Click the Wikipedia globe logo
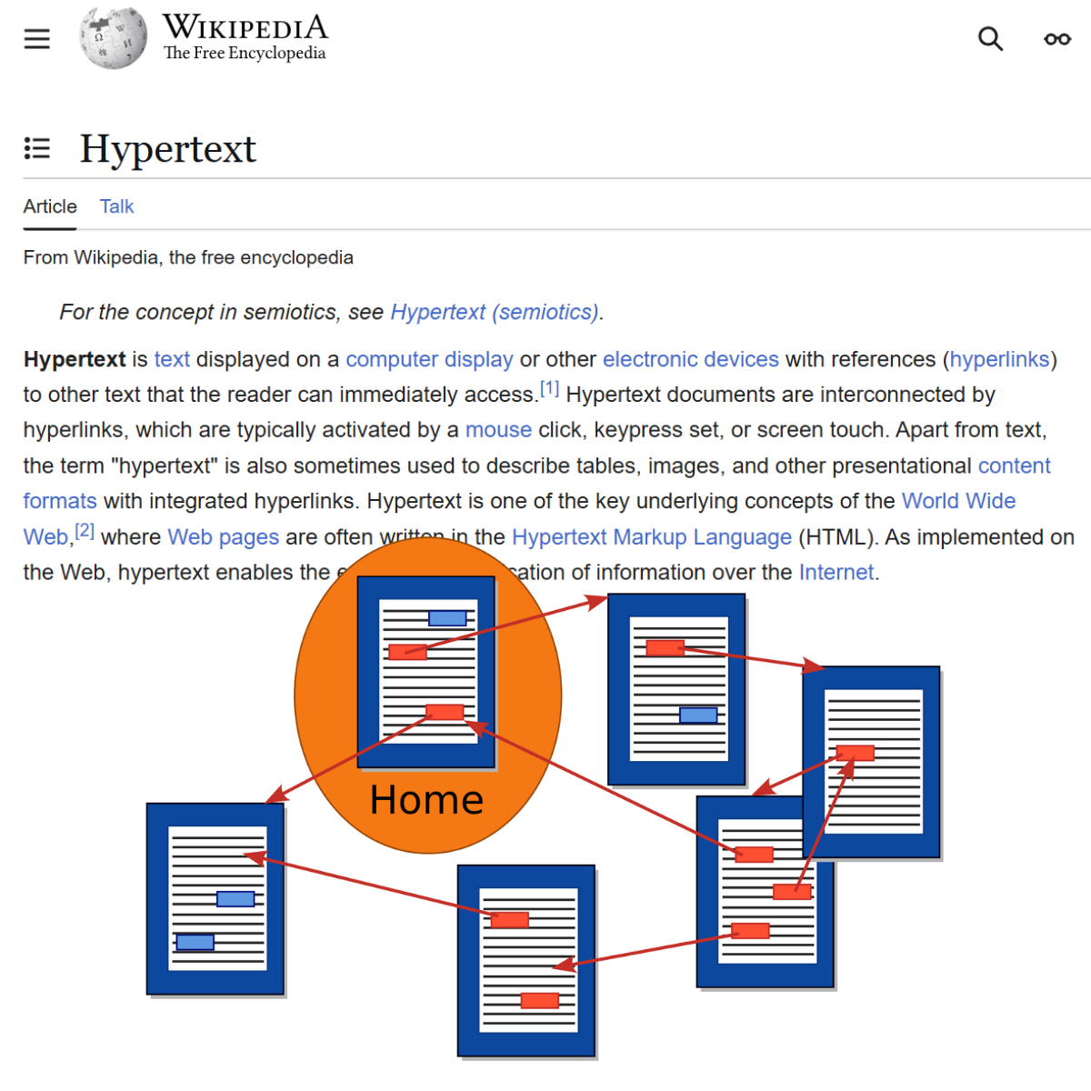This screenshot has height=1091, width=1091. (113, 38)
